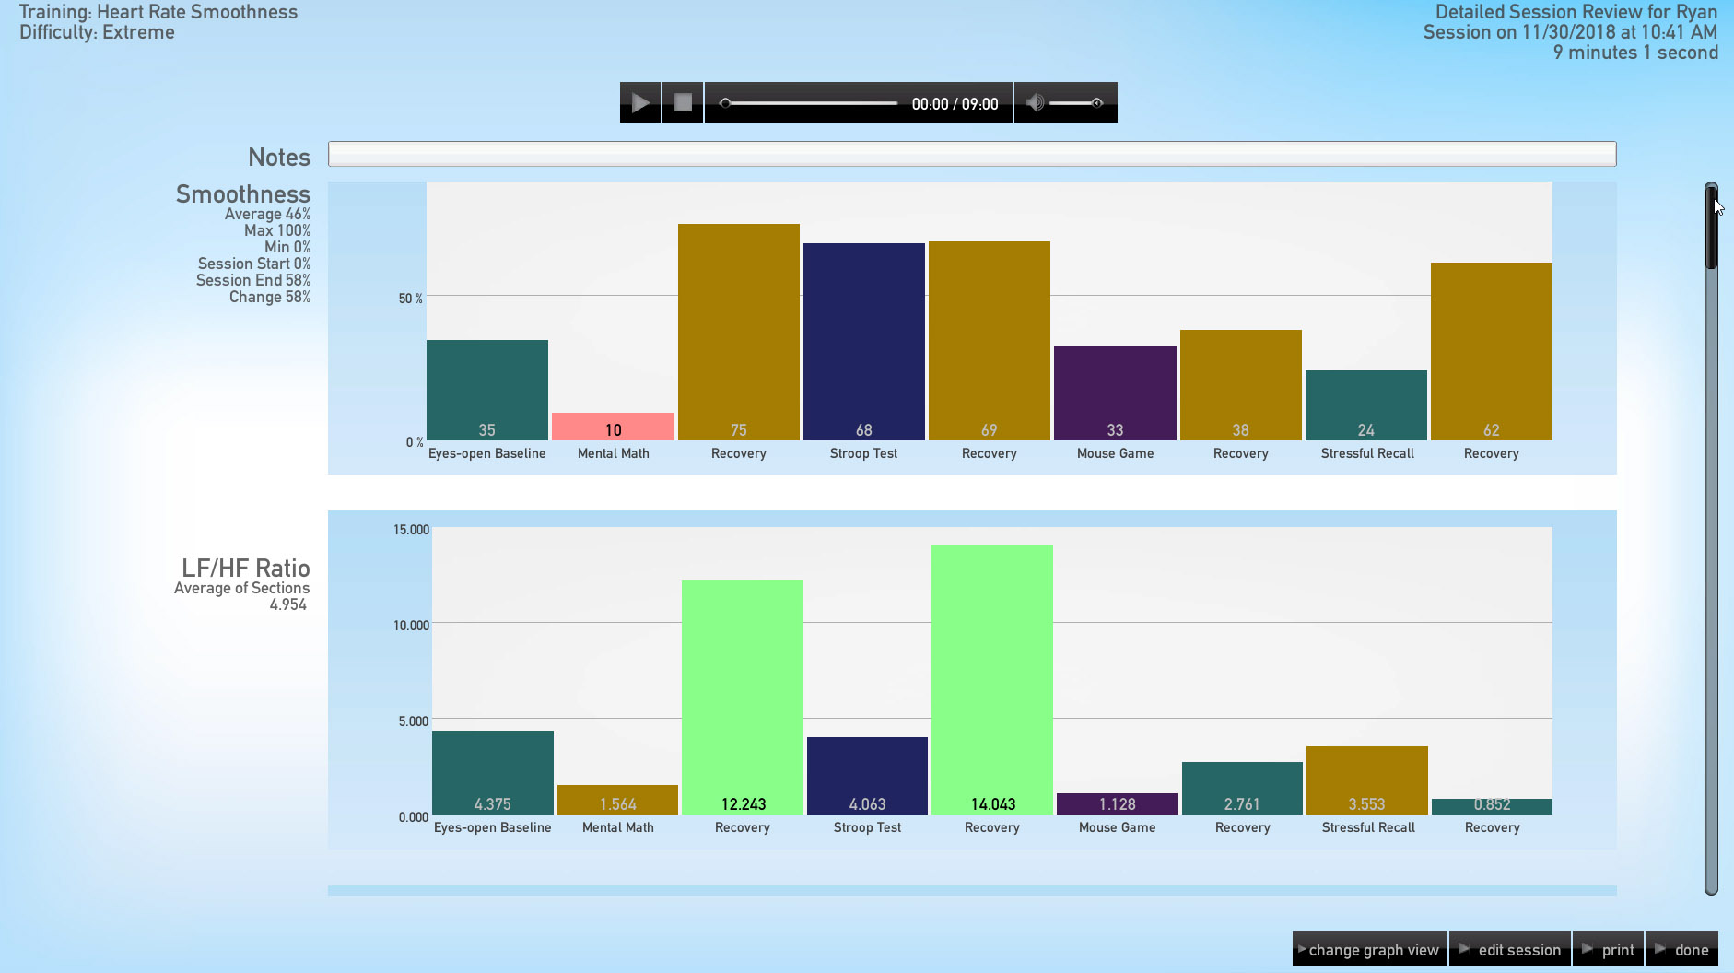Click the LF/HF Recovery bar valued 14.043

click(x=991, y=679)
